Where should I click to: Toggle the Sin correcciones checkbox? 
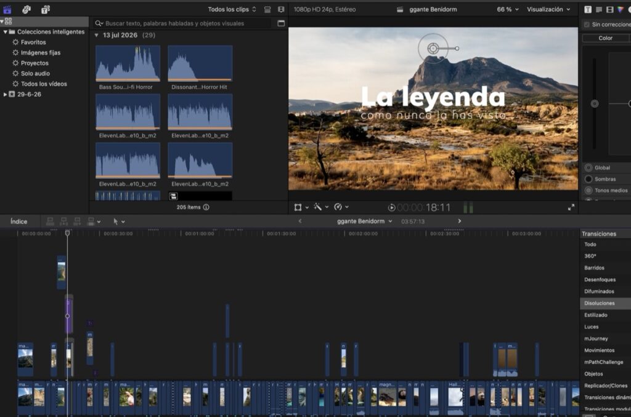click(587, 25)
